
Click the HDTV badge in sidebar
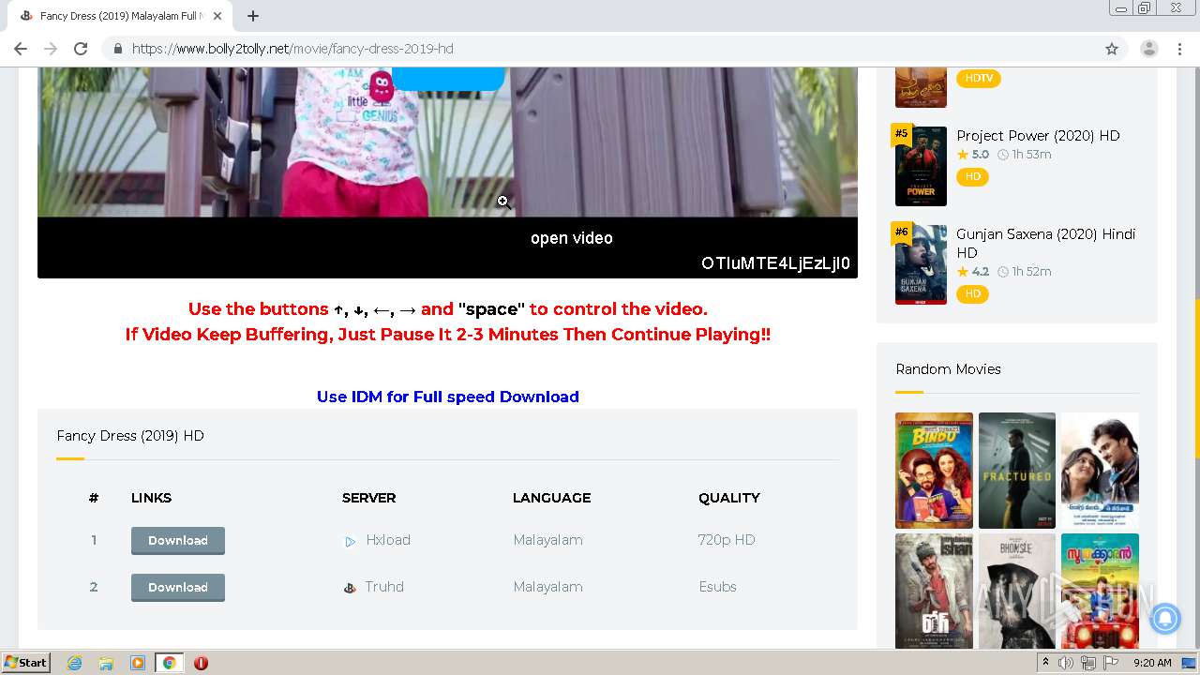point(979,79)
